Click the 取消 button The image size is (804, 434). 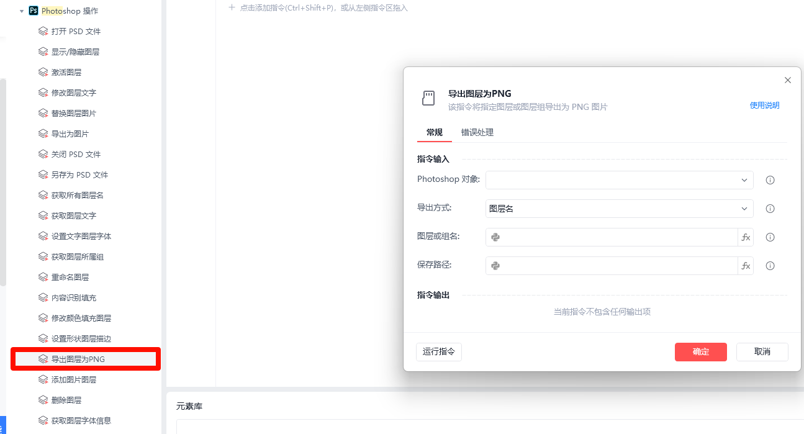pyautogui.click(x=762, y=351)
